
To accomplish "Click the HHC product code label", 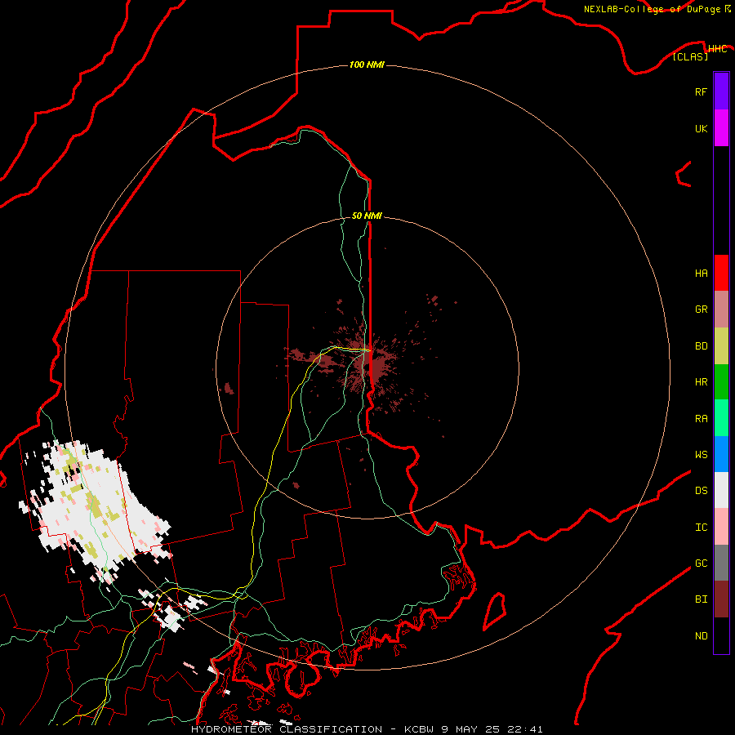I will tap(717, 49).
